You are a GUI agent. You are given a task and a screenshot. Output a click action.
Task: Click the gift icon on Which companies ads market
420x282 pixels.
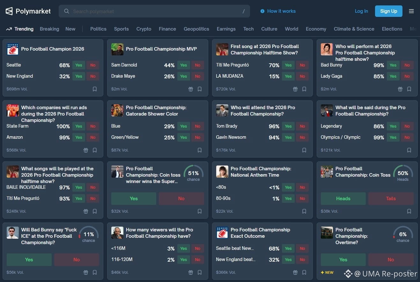coord(86,150)
